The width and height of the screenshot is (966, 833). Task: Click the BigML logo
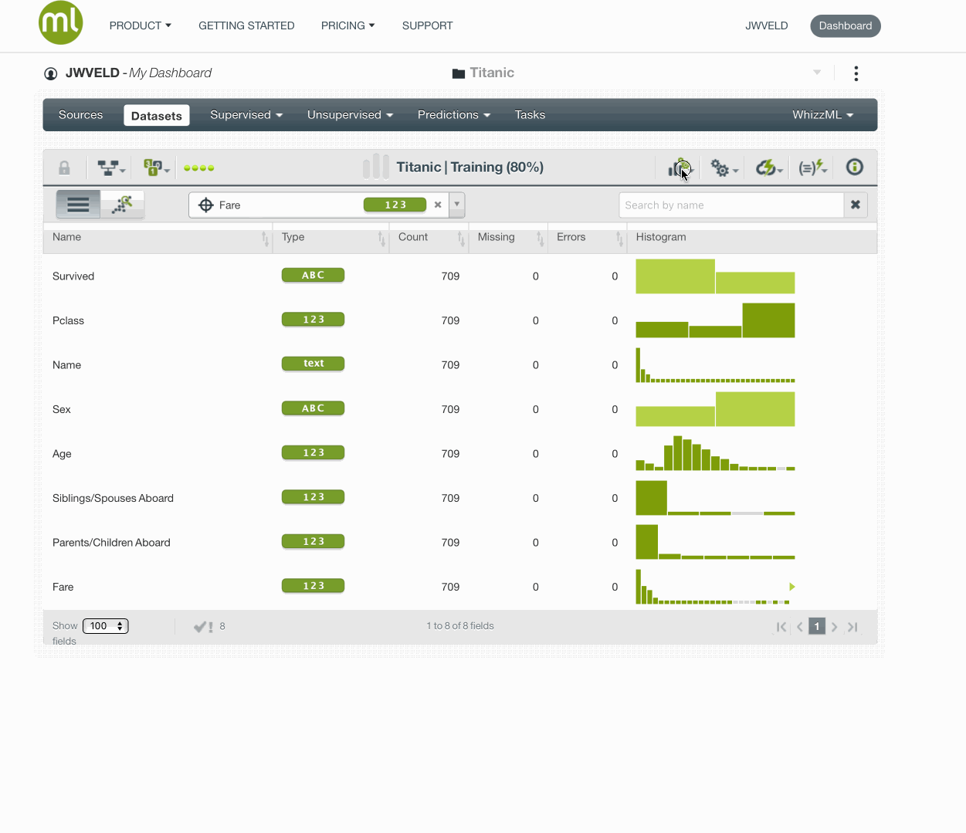coord(60,22)
